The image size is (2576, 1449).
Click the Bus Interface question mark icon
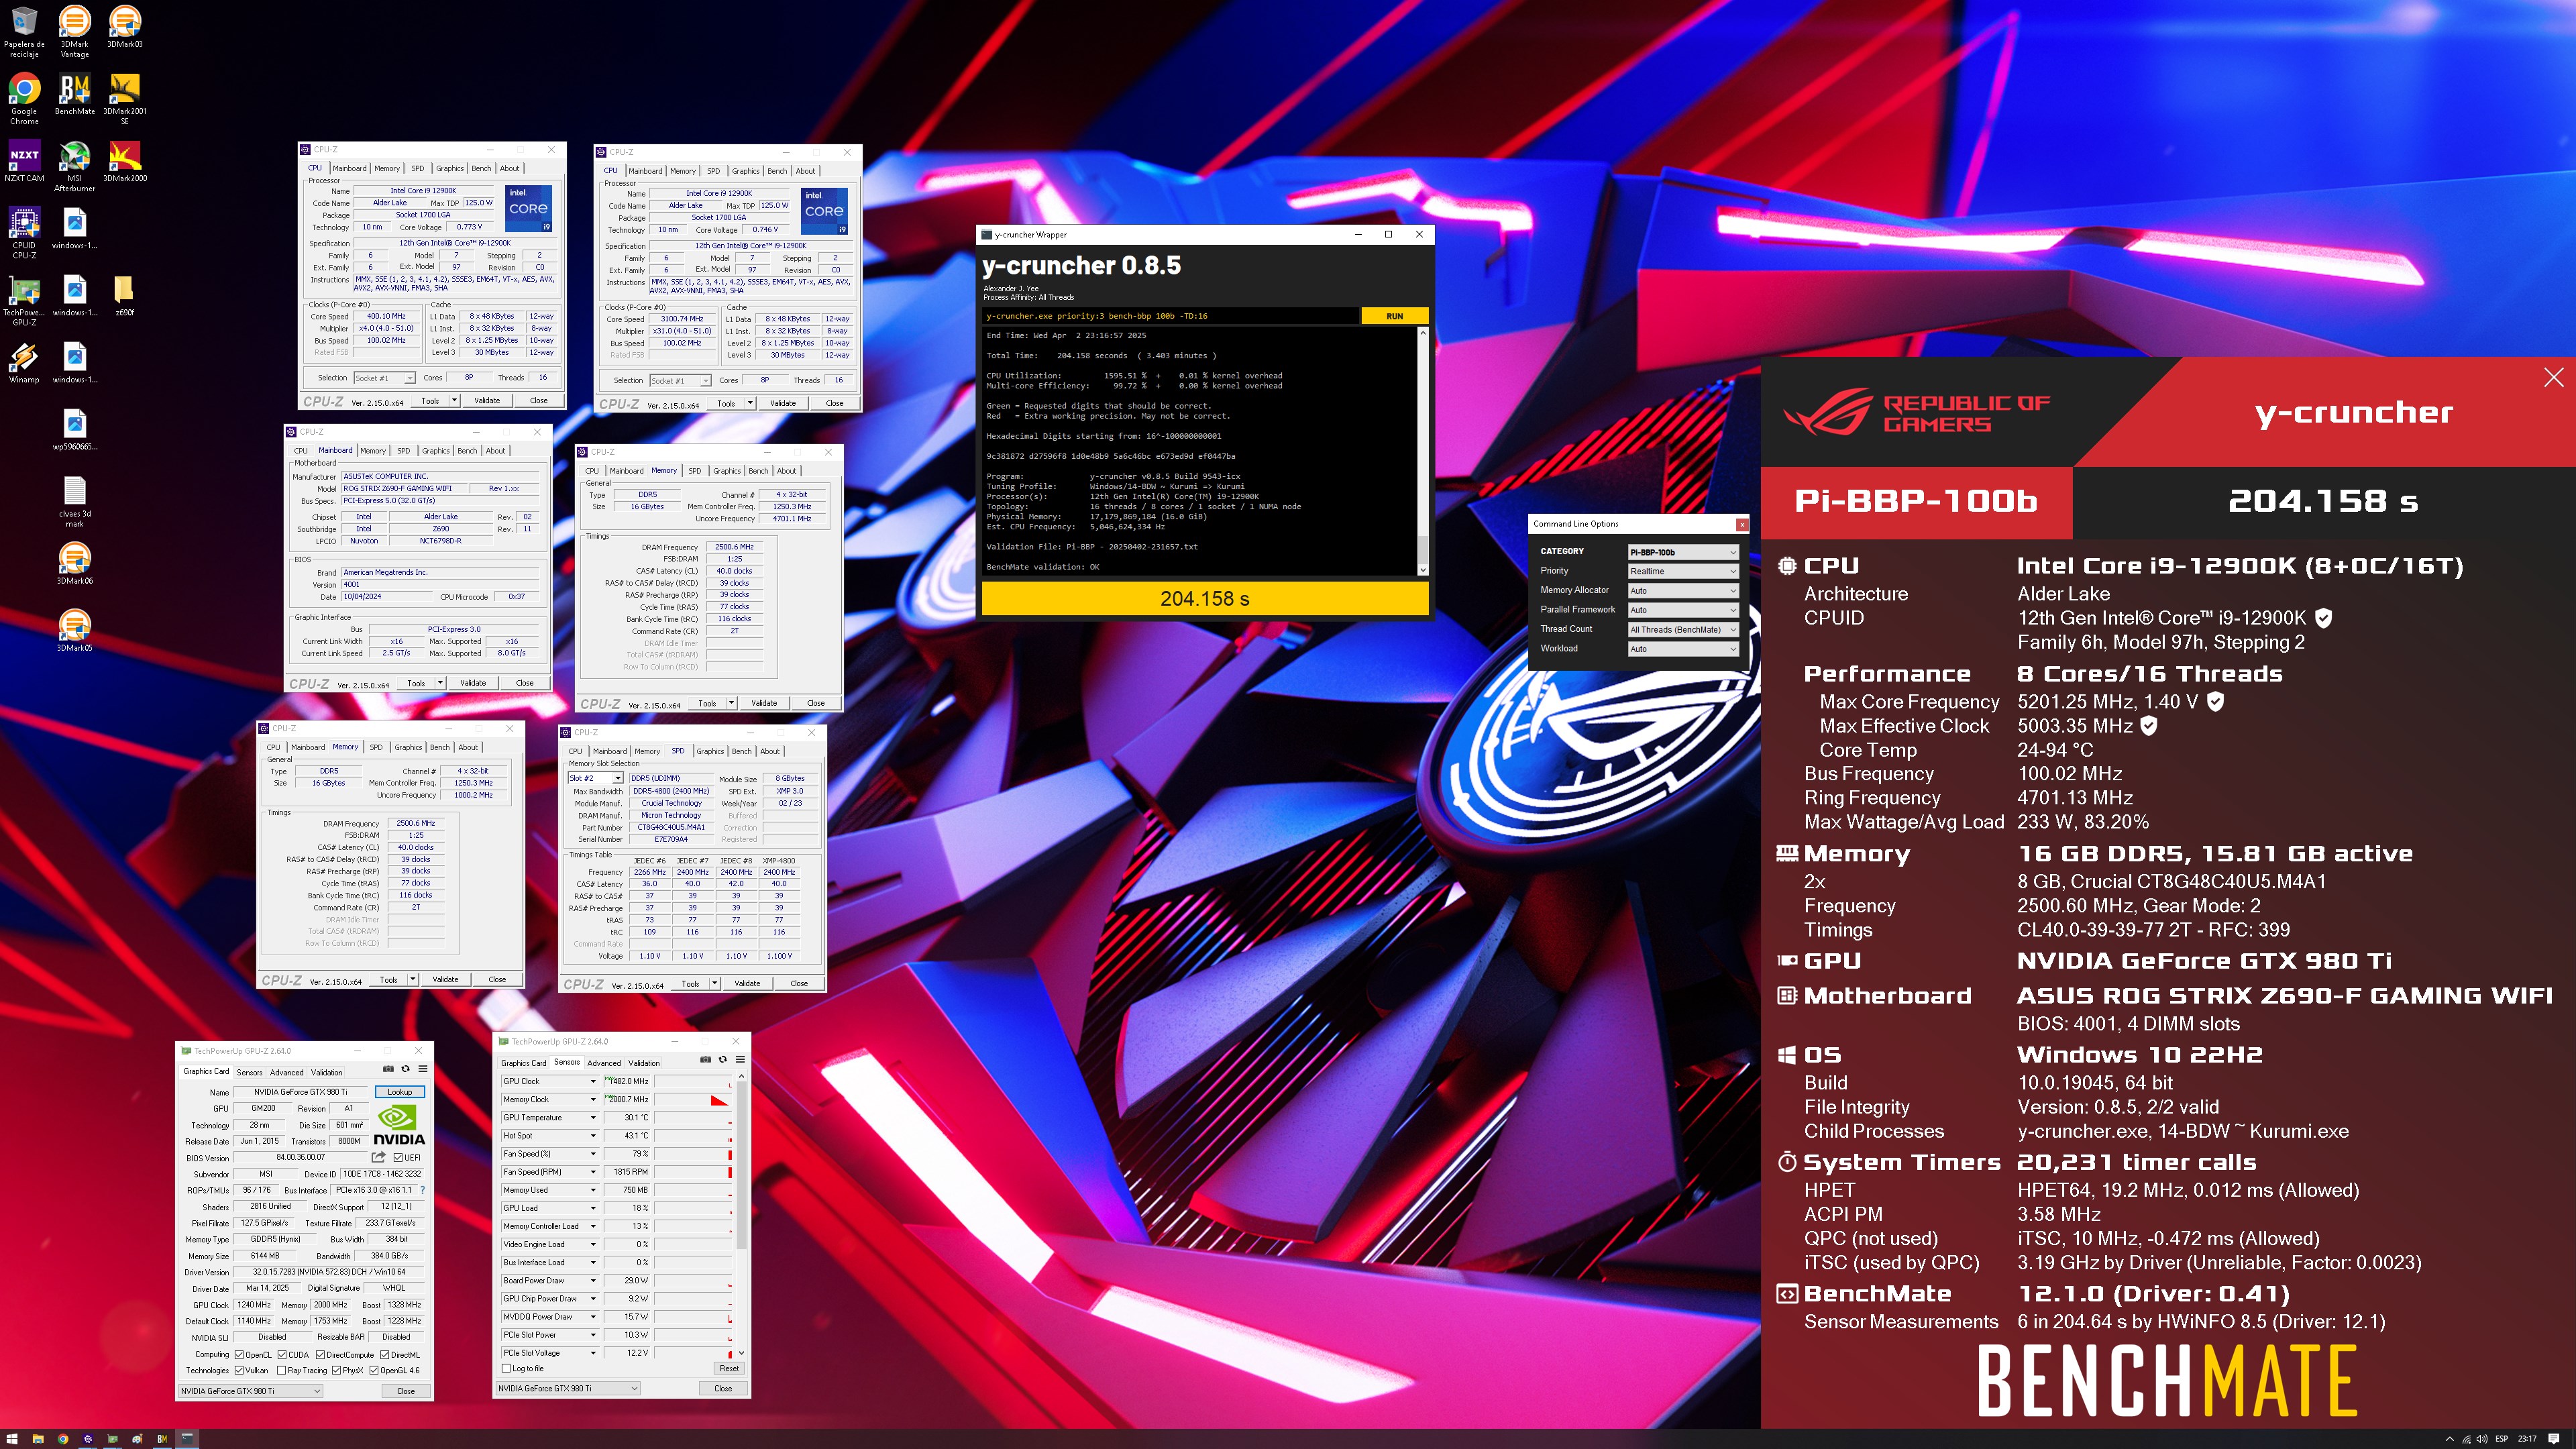[423, 1190]
